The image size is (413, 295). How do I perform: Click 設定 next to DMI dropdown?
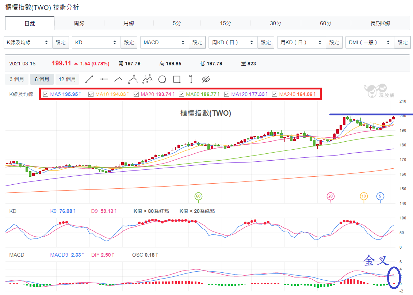pyautogui.click(x=402, y=42)
